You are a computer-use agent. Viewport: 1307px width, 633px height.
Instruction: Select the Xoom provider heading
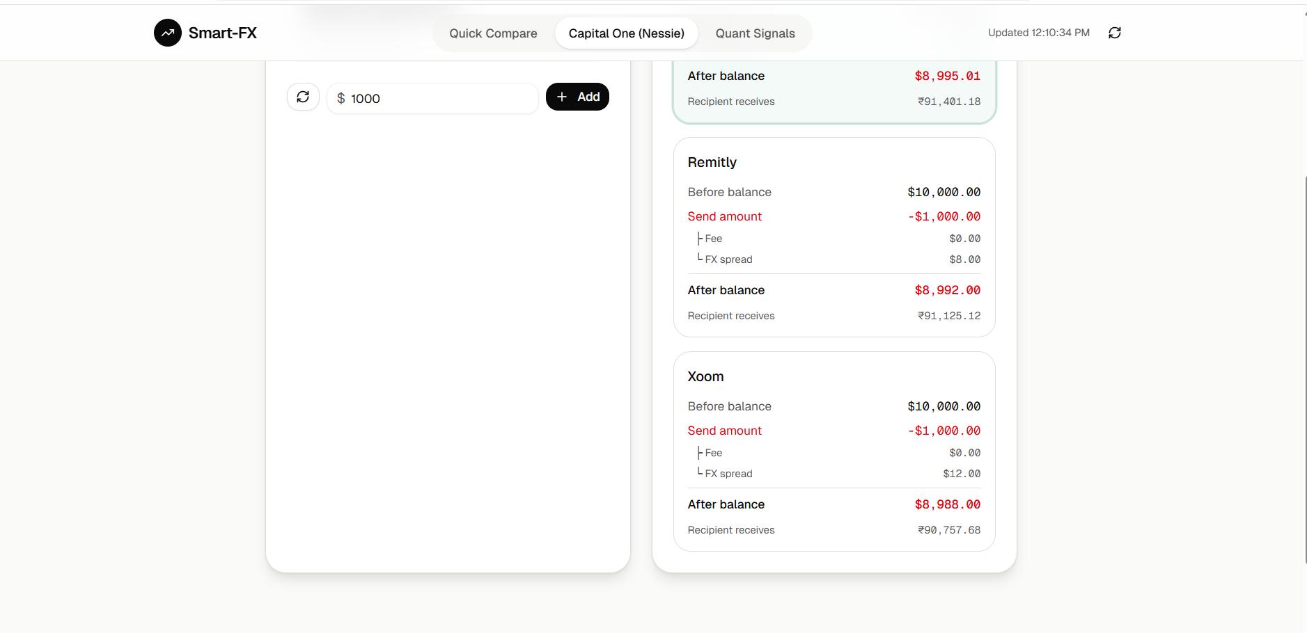pyautogui.click(x=705, y=376)
